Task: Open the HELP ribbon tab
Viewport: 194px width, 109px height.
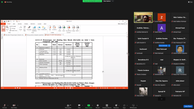Action: pyautogui.click(x=45, y=24)
